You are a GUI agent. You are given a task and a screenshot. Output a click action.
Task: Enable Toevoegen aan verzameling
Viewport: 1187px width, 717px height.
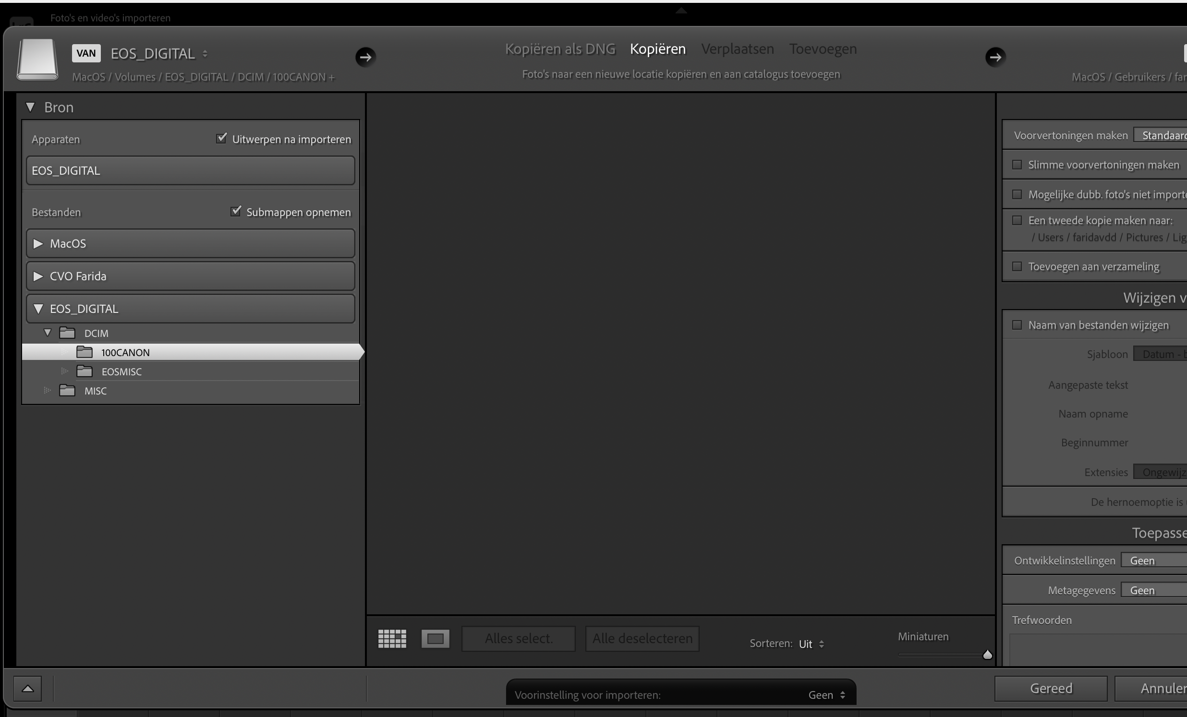point(1017,266)
